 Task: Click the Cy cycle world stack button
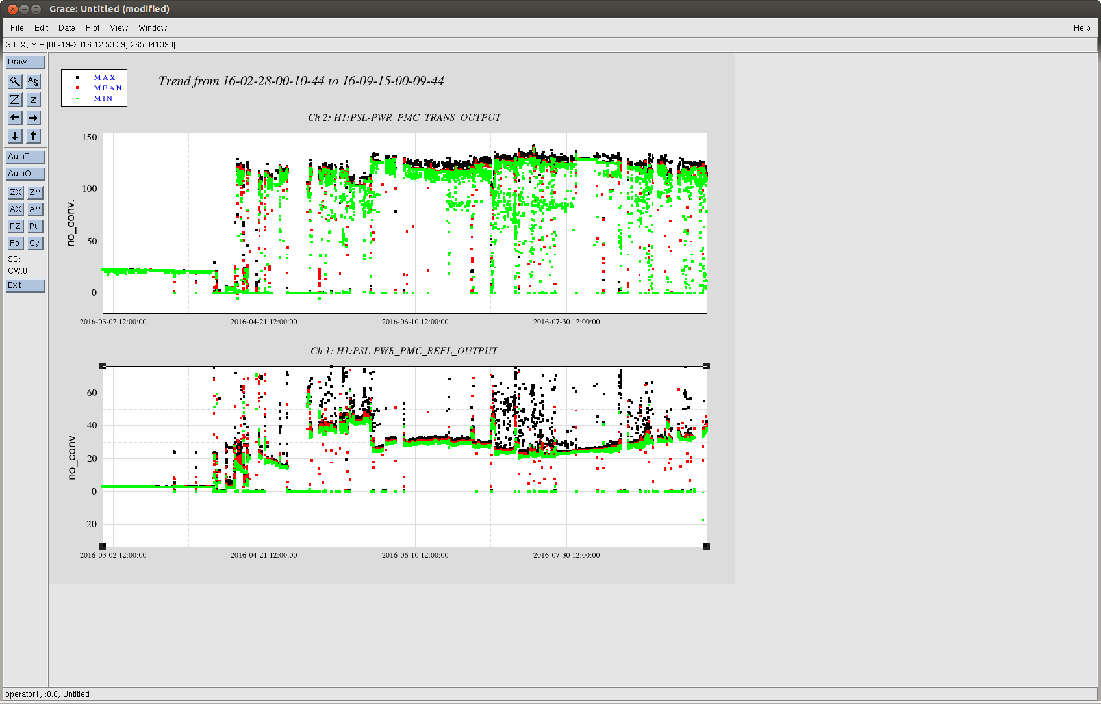(35, 243)
